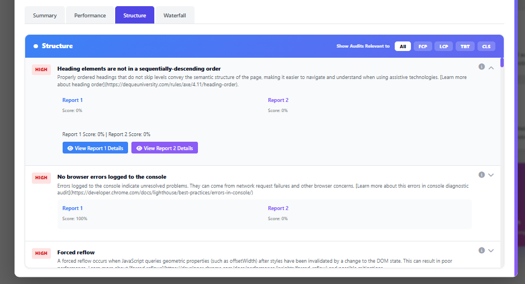
Task: Click the audits list scrollbar thumb
Action: click(502, 63)
